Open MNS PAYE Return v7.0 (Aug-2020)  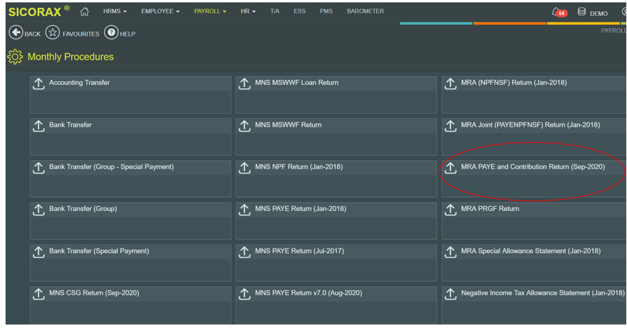point(309,293)
